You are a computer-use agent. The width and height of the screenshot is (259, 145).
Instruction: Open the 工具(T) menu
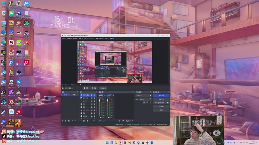point(106,38)
